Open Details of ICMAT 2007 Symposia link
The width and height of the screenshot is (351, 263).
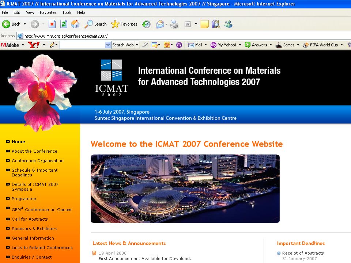35,187
